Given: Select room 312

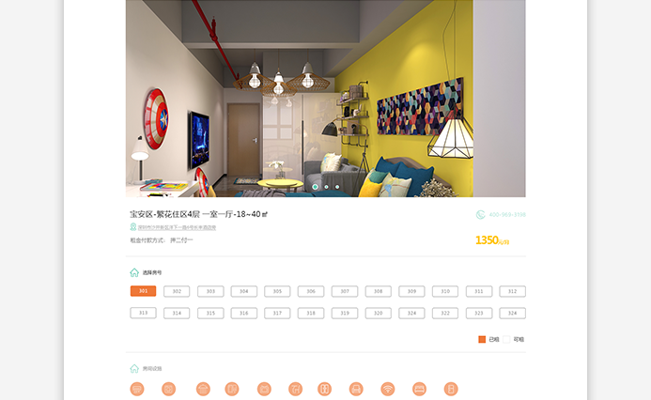Looking at the screenshot, I should (x=512, y=291).
